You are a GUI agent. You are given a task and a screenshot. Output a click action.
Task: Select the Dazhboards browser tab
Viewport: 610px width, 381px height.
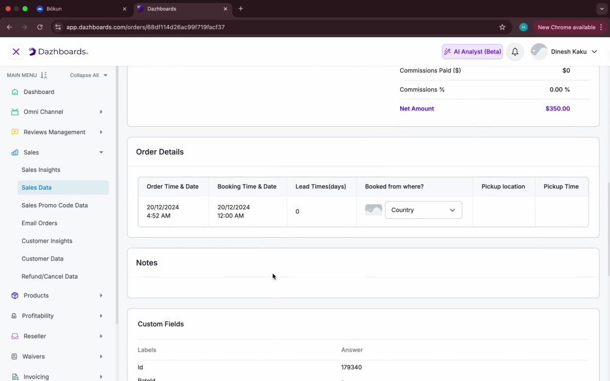tap(183, 9)
